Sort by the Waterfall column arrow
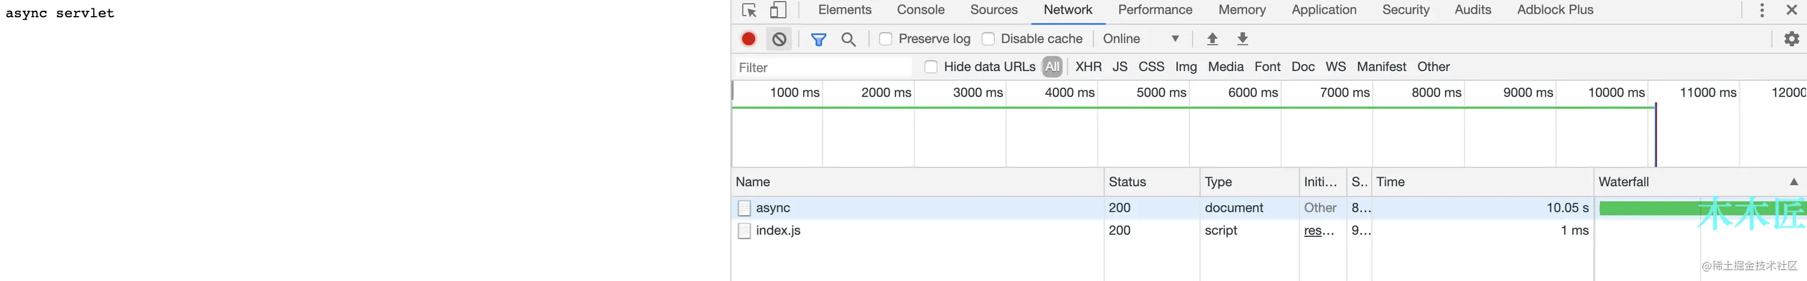This screenshot has width=1807, height=281. point(1793,182)
